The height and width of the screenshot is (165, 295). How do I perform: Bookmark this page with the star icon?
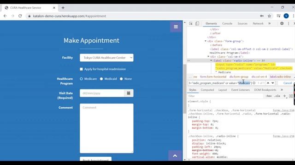point(269,16)
